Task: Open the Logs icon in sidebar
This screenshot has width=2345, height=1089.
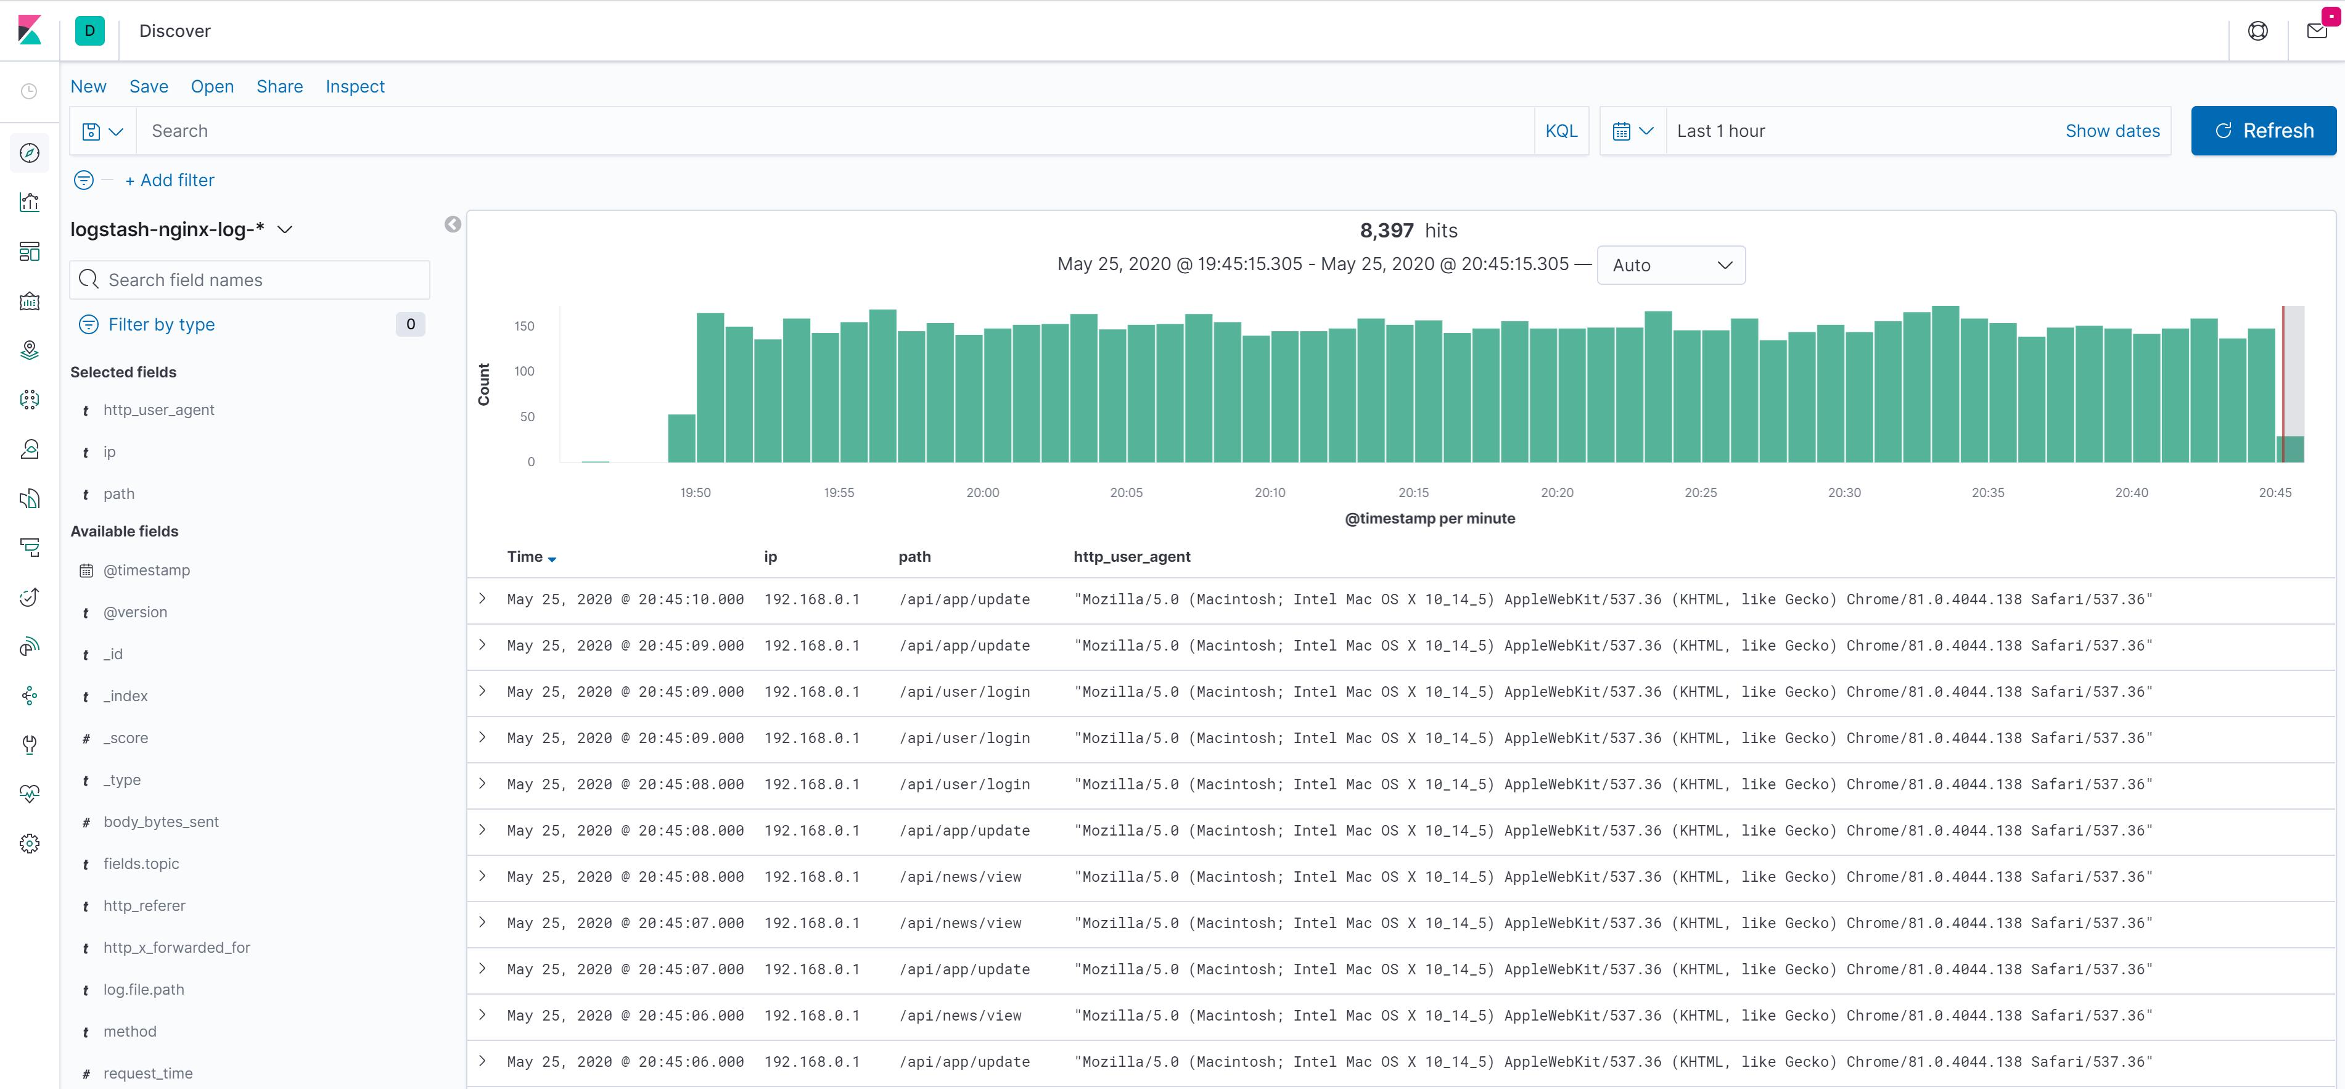Action: (29, 498)
